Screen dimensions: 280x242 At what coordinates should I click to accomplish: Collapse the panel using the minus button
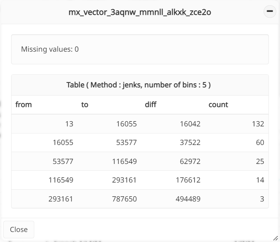click(270, 12)
